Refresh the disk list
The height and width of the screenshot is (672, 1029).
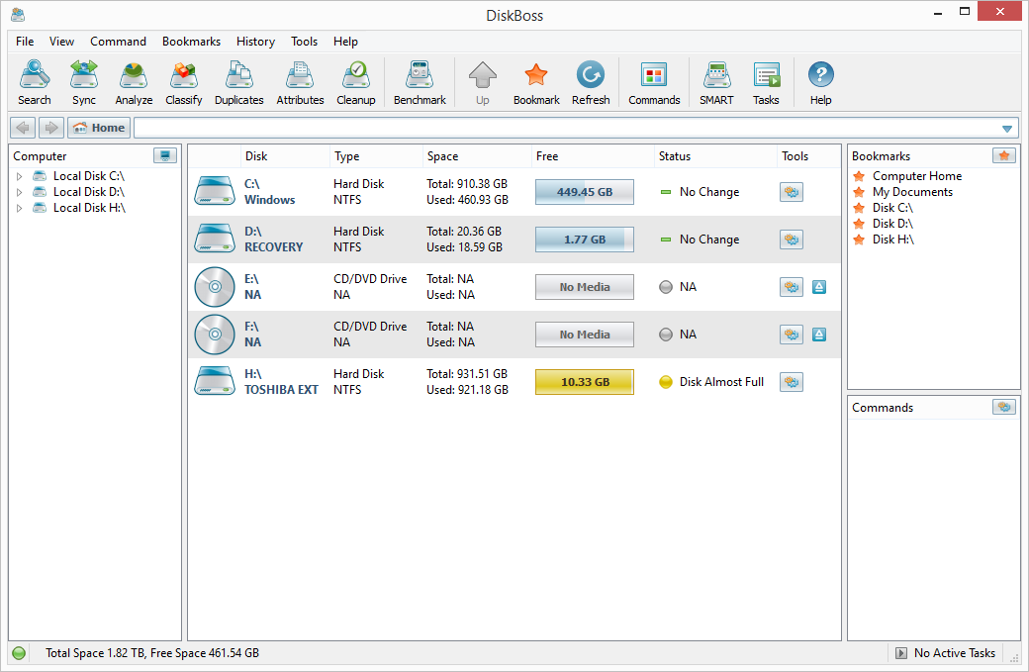[591, 83]
